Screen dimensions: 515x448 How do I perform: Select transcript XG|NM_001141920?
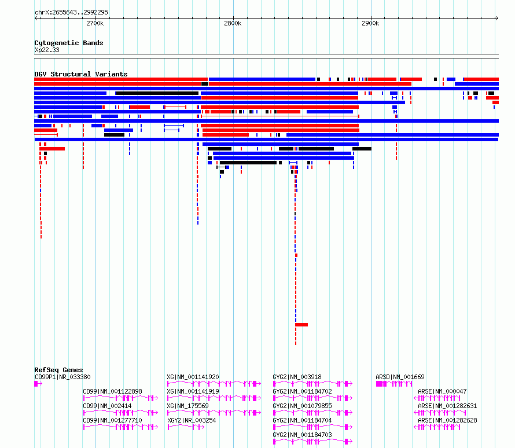click(x=193, y=377)
